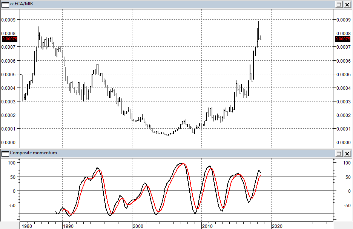Click the 0 value on the right momentum axis
Image resolution: width=353 pixels, height=229 pixels.
pos(349,191)
